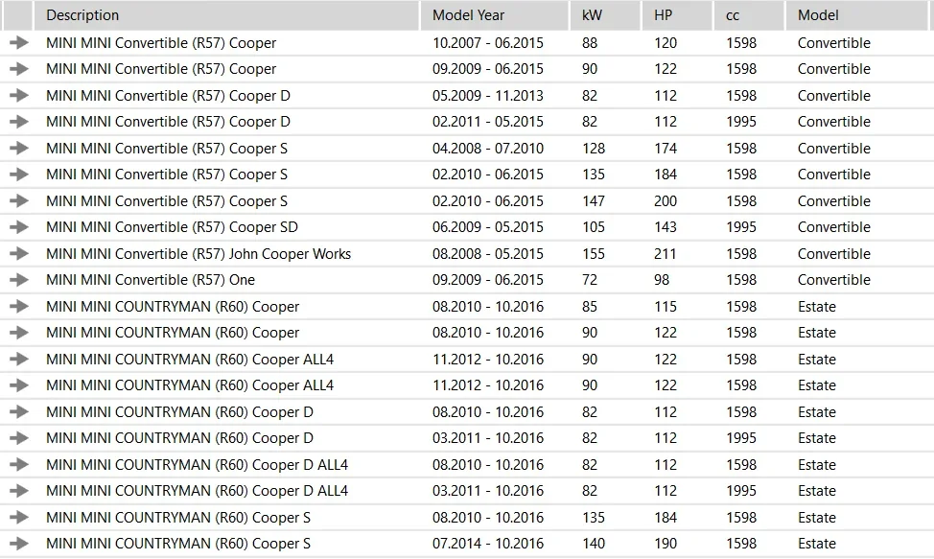Image resolution: width=934 pixels, height=559 pixels.
Task: Sort by the Description column header
Action: point(226,15)
